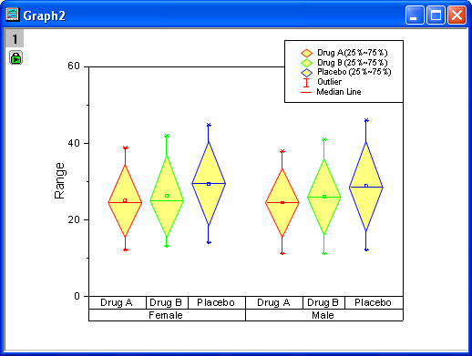This screenshot has height=356, width=472.
Task: Click the Placebo blue diamond legend symbol
Action: point(306,73)
